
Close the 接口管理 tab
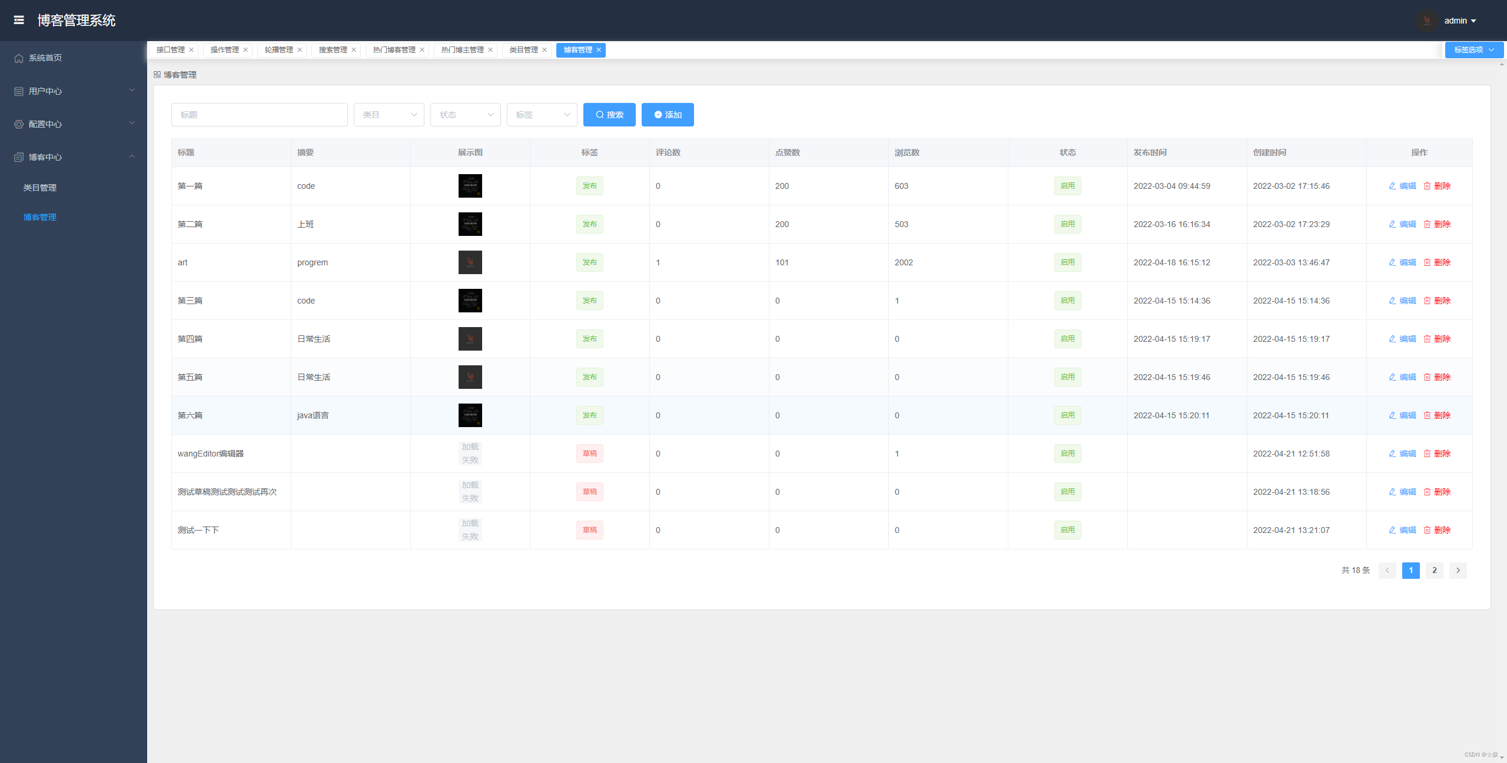point(191,50)
